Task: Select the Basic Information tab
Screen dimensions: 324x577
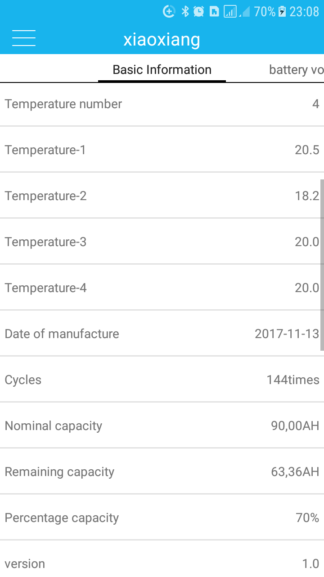Action: 162,70
